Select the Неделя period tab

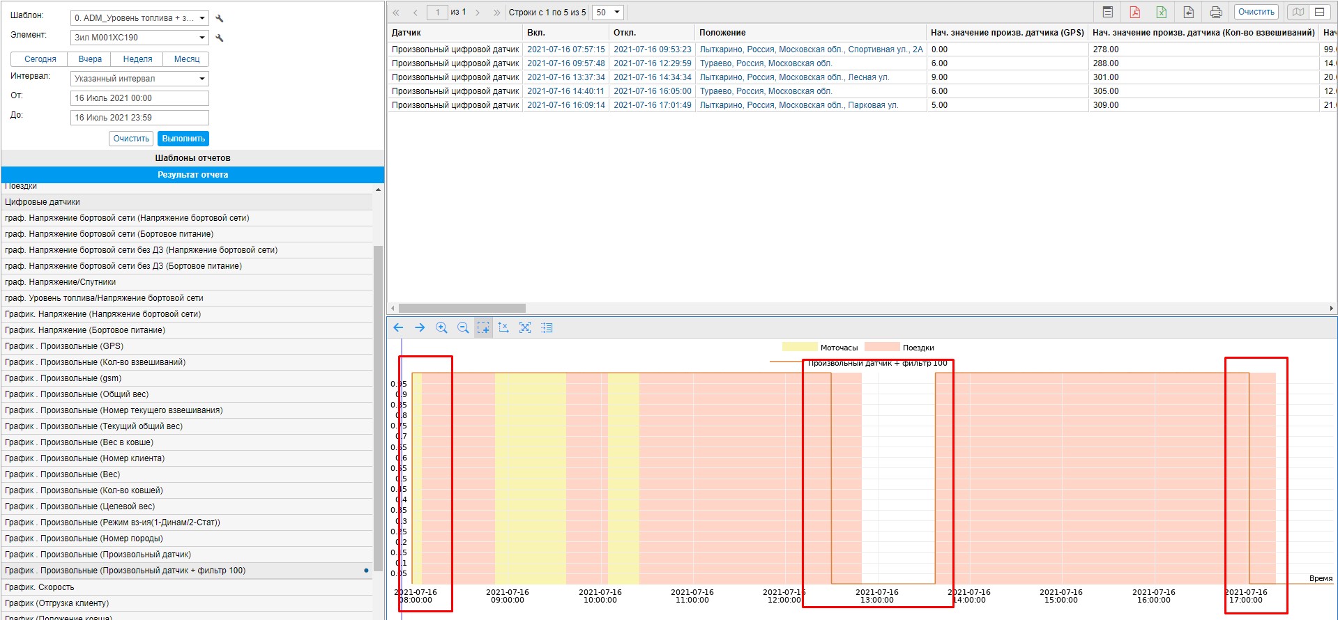coord(137,59)
